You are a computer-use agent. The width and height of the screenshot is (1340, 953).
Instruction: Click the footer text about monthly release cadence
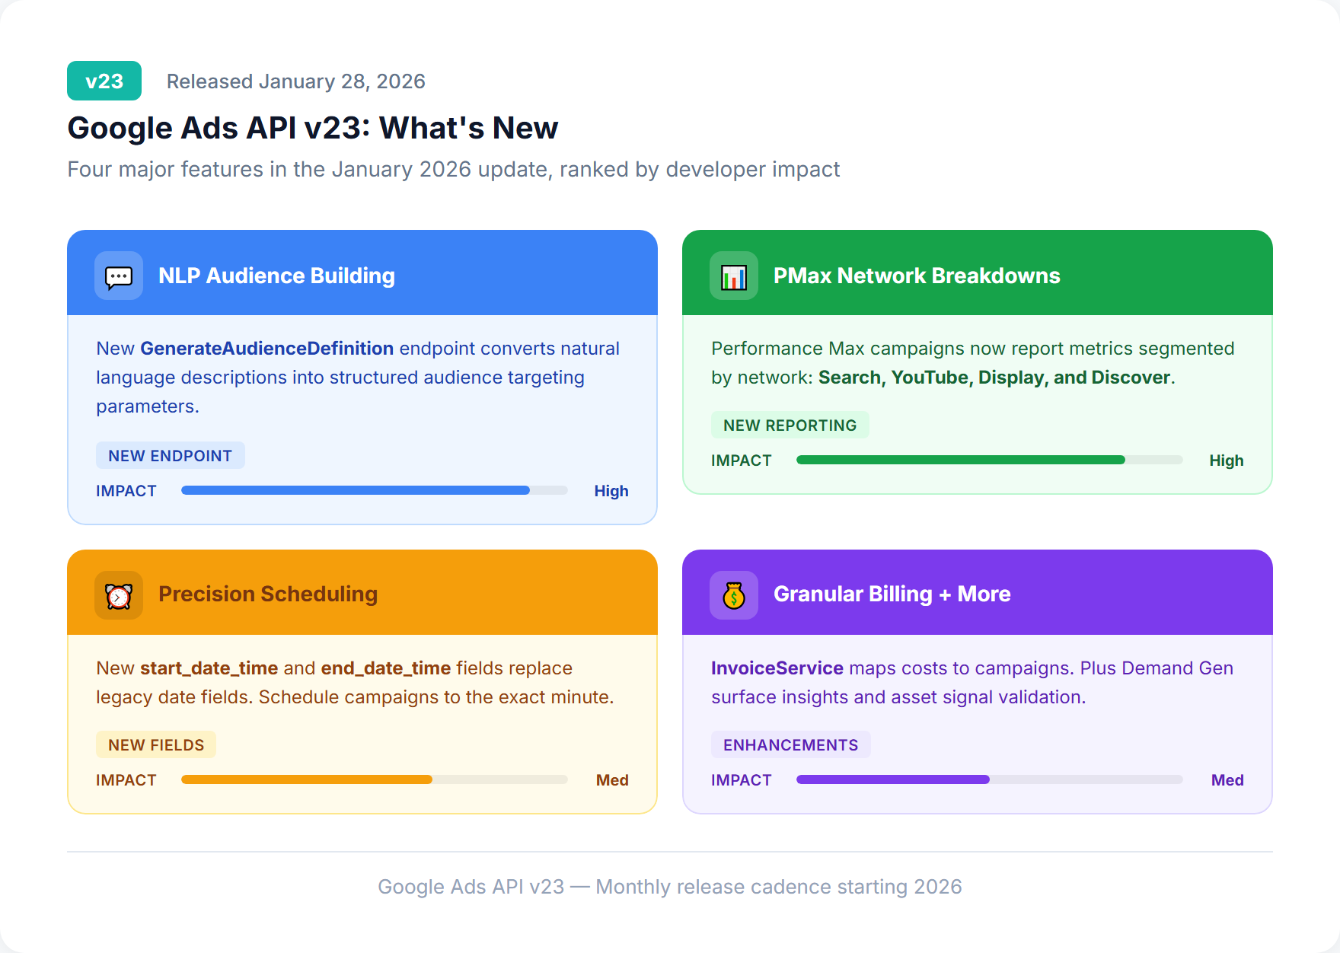[669, 886]
